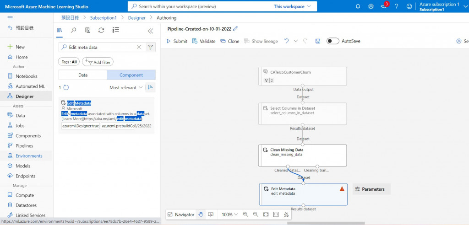Toggle the AutoSave switch
The width and height of the screenshot is (469, 225).
click(x=333, y=41)
